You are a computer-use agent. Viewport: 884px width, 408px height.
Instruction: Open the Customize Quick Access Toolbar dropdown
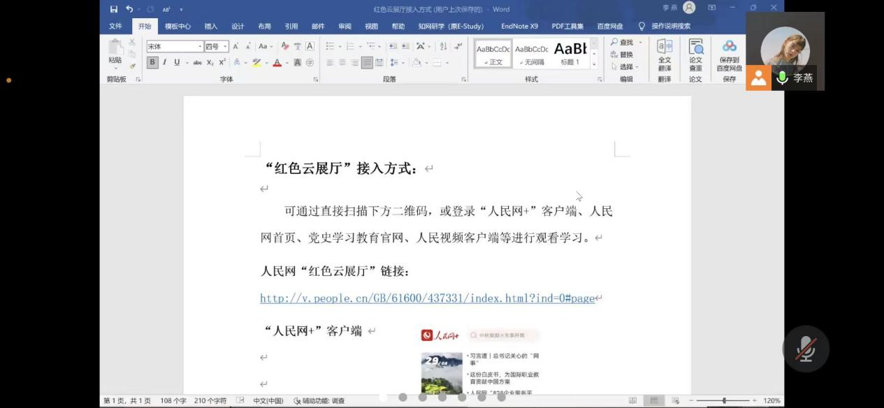pos(181,9)
